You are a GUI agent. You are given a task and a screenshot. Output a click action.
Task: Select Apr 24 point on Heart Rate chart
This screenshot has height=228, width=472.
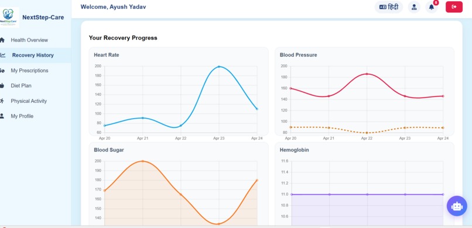tap(256, 109)
